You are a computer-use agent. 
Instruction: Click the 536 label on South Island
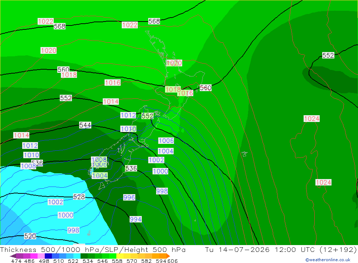tap(131, 169)
